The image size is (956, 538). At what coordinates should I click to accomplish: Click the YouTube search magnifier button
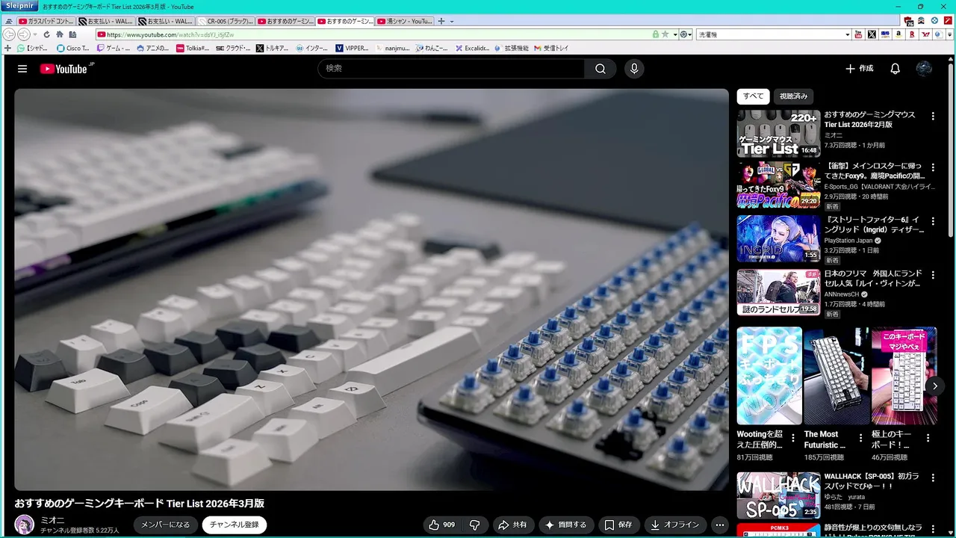pos(600,69)
